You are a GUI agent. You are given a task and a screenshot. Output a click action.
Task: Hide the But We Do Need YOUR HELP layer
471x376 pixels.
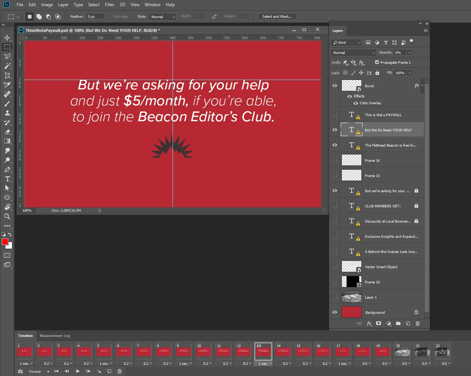[x=335, y=130]
